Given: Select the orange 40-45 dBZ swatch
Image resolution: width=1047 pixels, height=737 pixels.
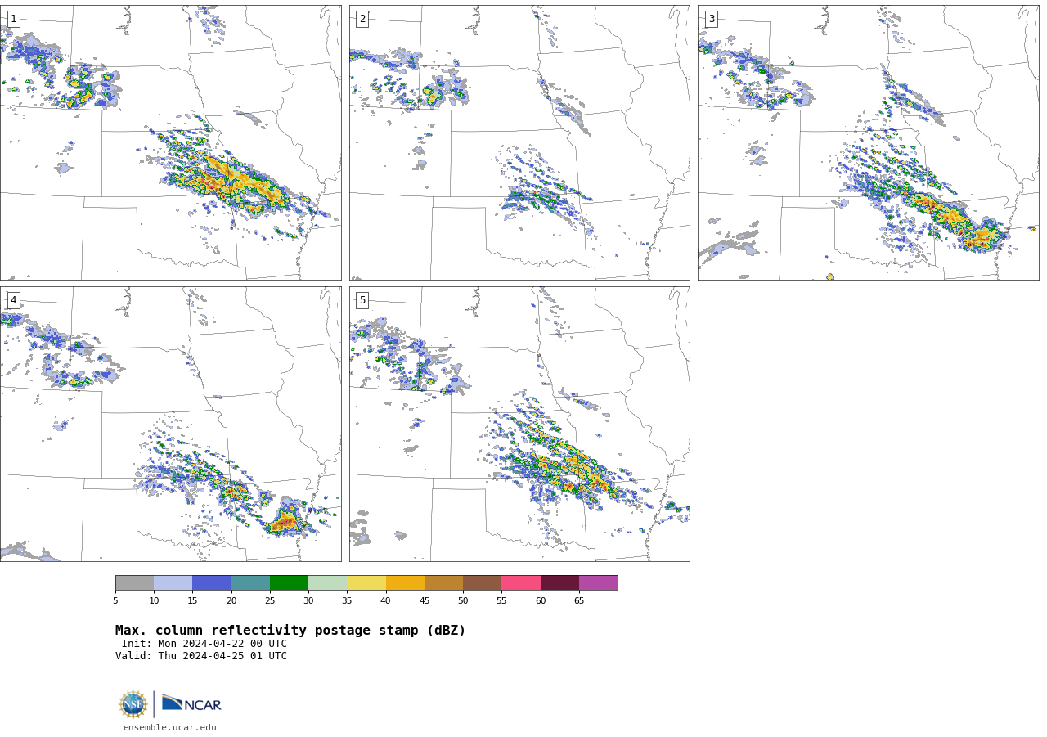Looking at the screenshot, I should click(x=405, y=583).
